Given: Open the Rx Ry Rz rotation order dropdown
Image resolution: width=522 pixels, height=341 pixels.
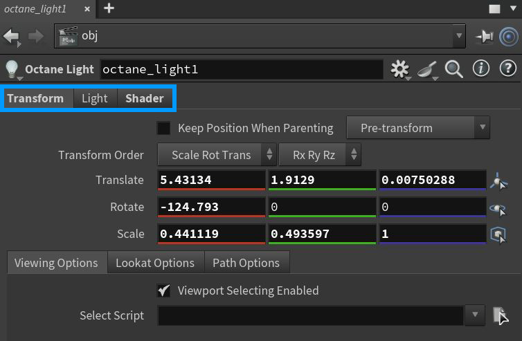Looking at the screenshot, I should tap(320, 155).
